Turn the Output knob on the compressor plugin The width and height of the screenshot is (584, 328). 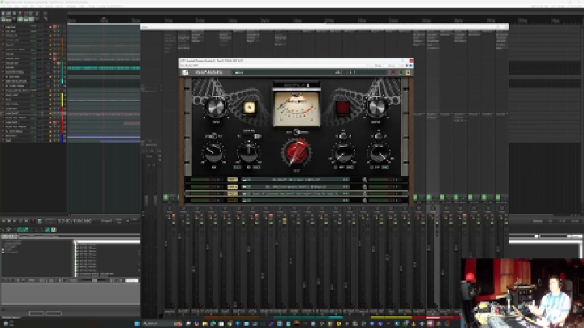pyautogui.click(x=377, y=107)
